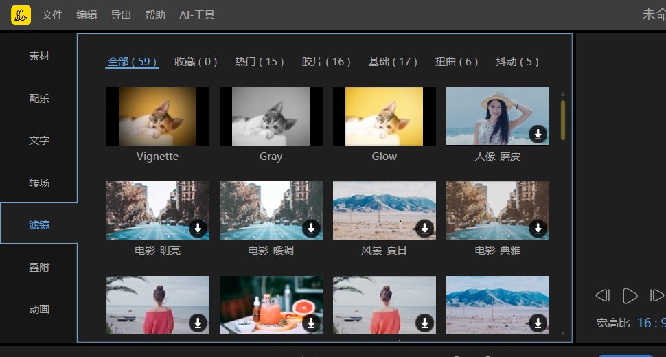Open the 文件 menu
Screen dimensions: 666x357
52,14
